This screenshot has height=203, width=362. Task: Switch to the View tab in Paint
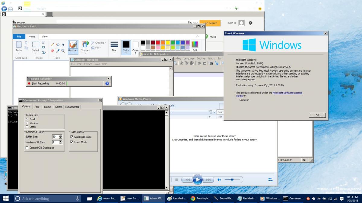pyautogui.click(x=45, y=36)
